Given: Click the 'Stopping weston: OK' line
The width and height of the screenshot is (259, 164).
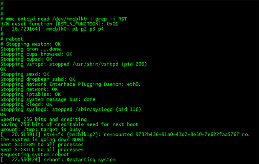Looking at the screenshot, I should pos(31,44).
